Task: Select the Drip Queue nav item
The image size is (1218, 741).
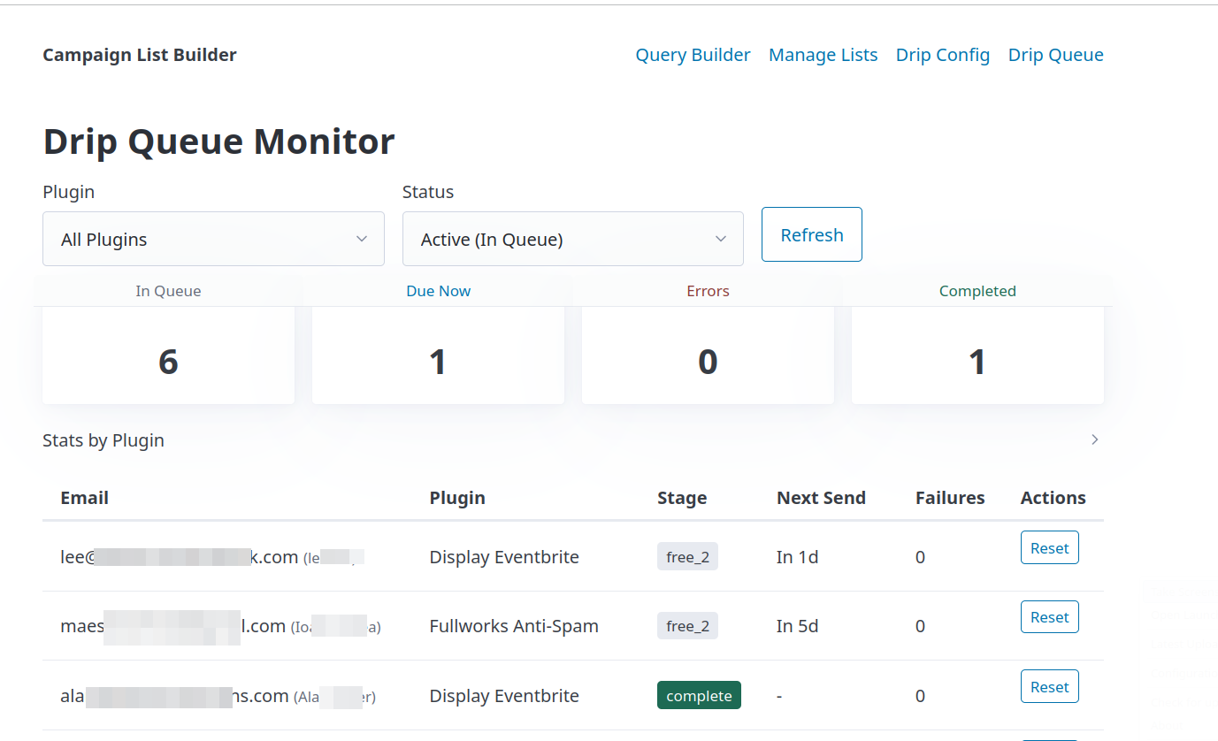Action: pyautogui.click(x=1055, y=54)
